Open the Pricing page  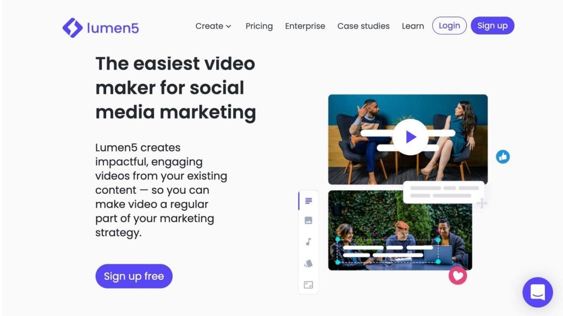point(260,26)
